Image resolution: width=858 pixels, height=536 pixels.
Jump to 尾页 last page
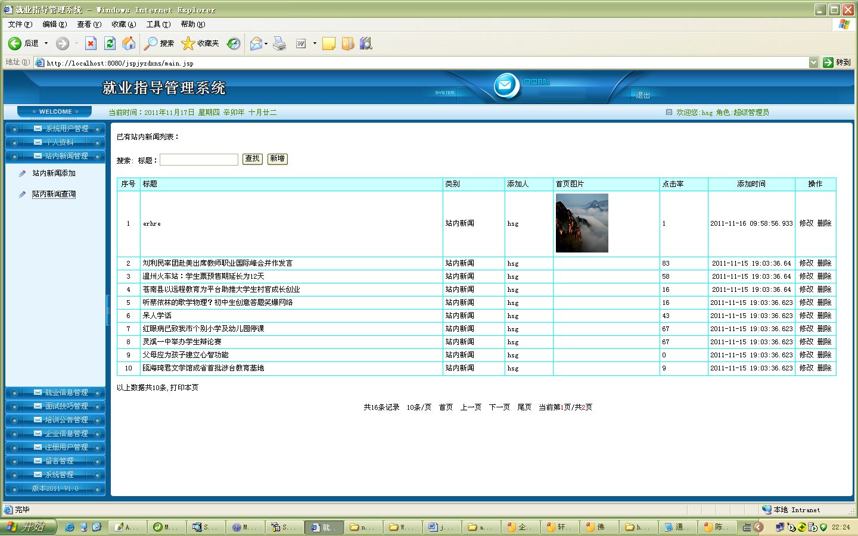[524, 407]
